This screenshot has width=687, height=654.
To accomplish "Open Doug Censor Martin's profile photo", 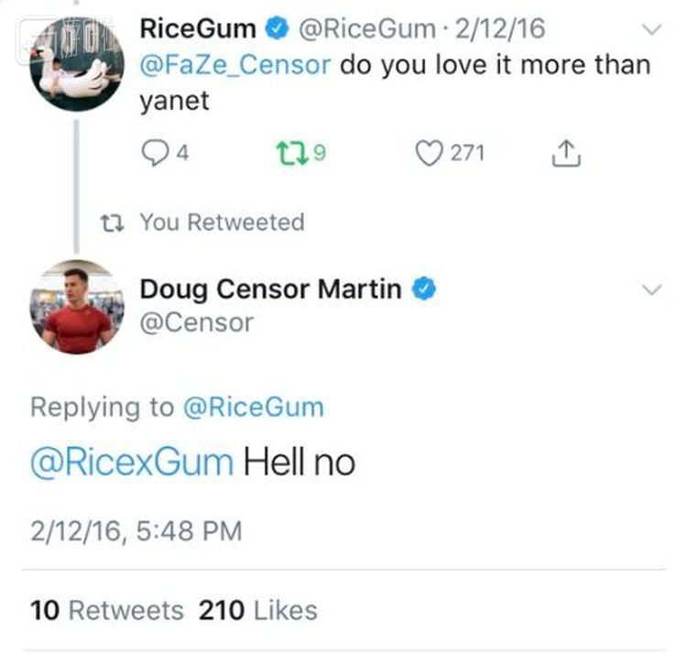I will (77, 307).
